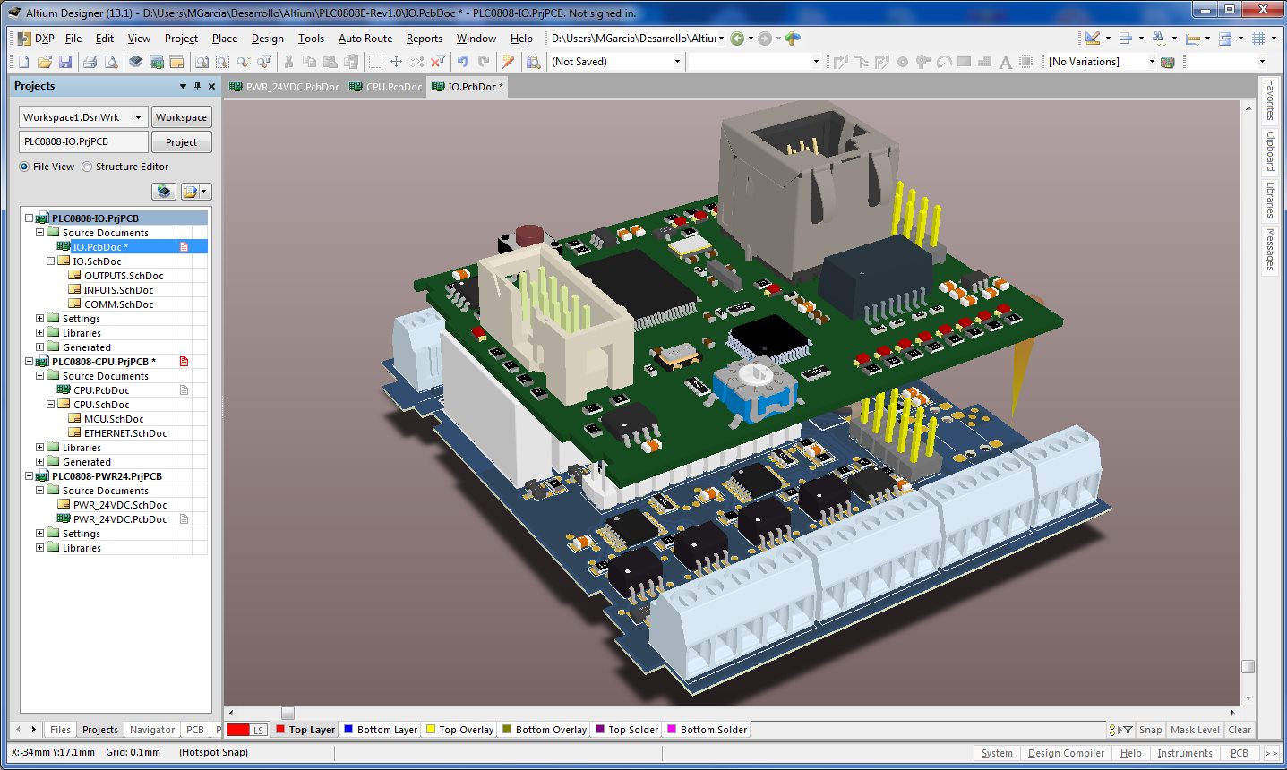Click the Paste clipboard icon
1287x770 pixels.
330,62
